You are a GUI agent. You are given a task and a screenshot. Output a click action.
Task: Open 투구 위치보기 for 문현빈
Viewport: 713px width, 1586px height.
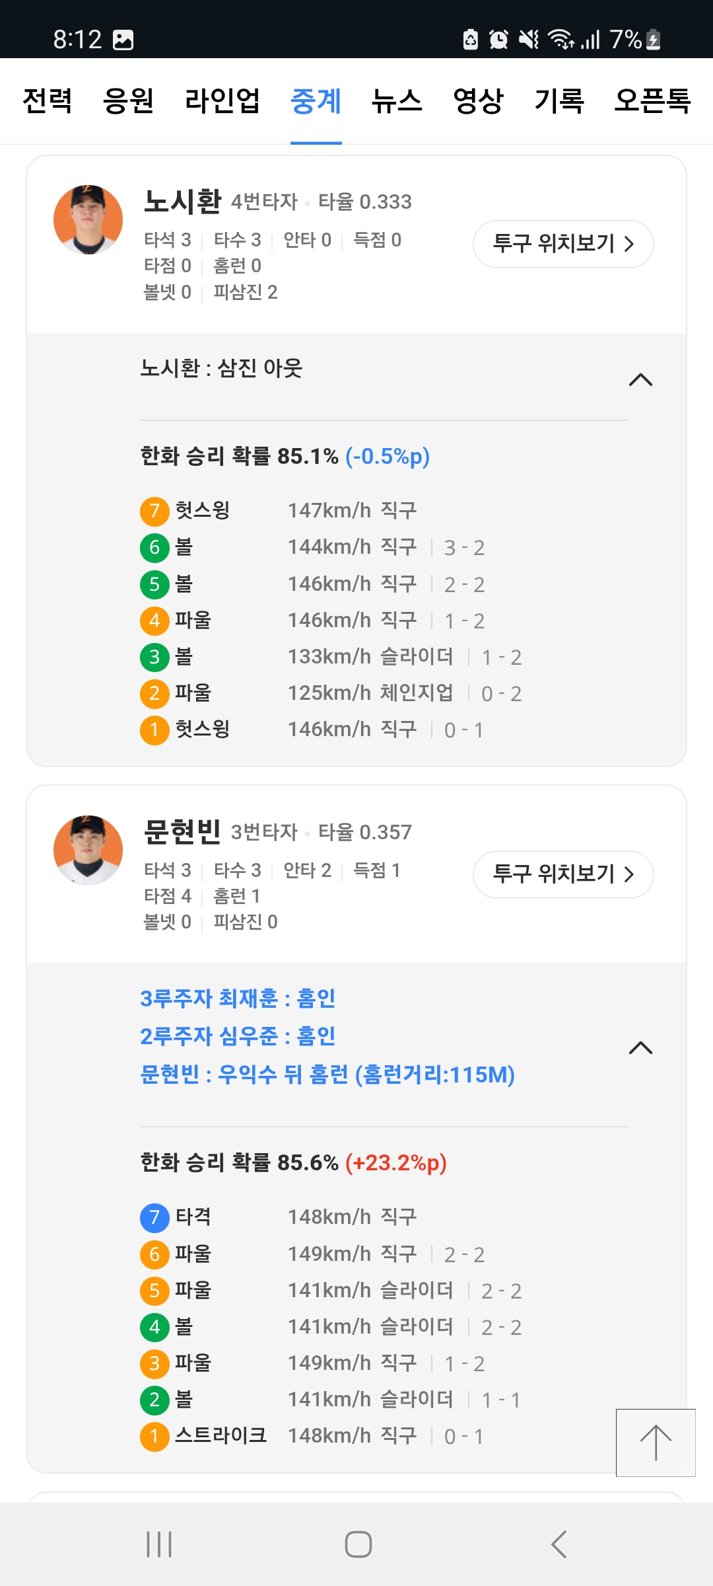coord(563,874)
